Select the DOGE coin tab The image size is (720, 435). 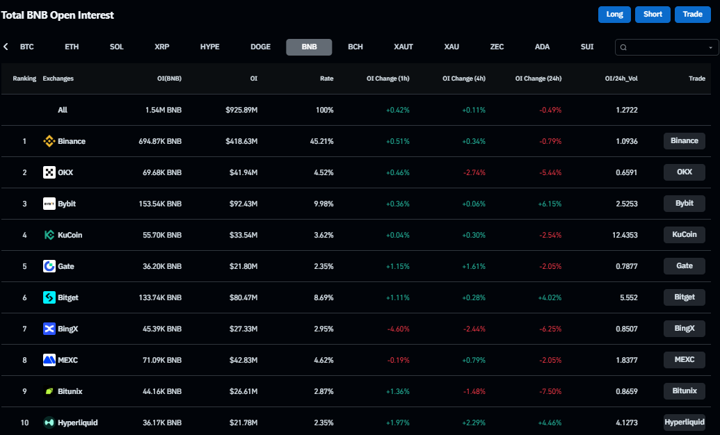(x=261, y=47)
